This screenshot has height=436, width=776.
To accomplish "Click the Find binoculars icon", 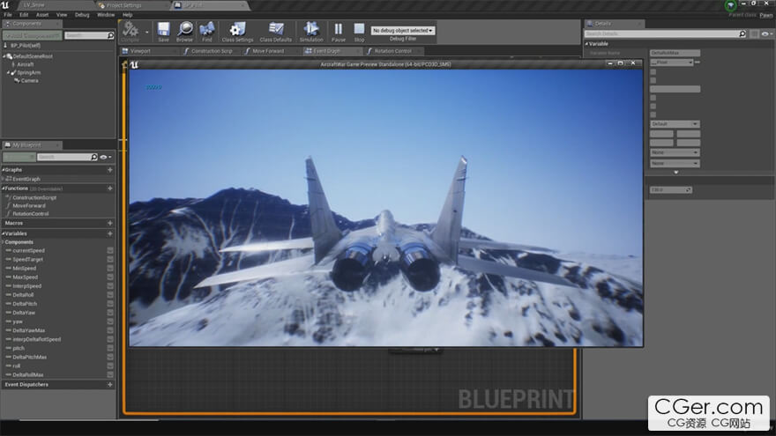I will (207, 31).
